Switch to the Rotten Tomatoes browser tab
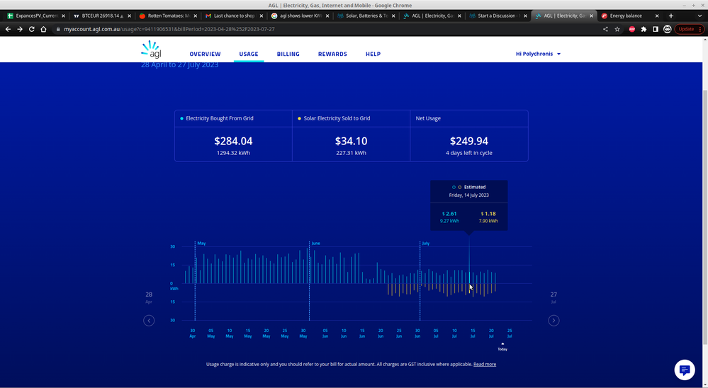 (x=164, y=16)
